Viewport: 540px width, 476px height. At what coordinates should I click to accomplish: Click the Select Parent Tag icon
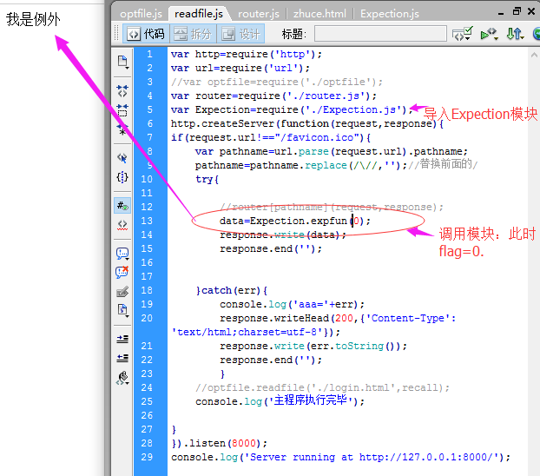click(x=122, y=158)
